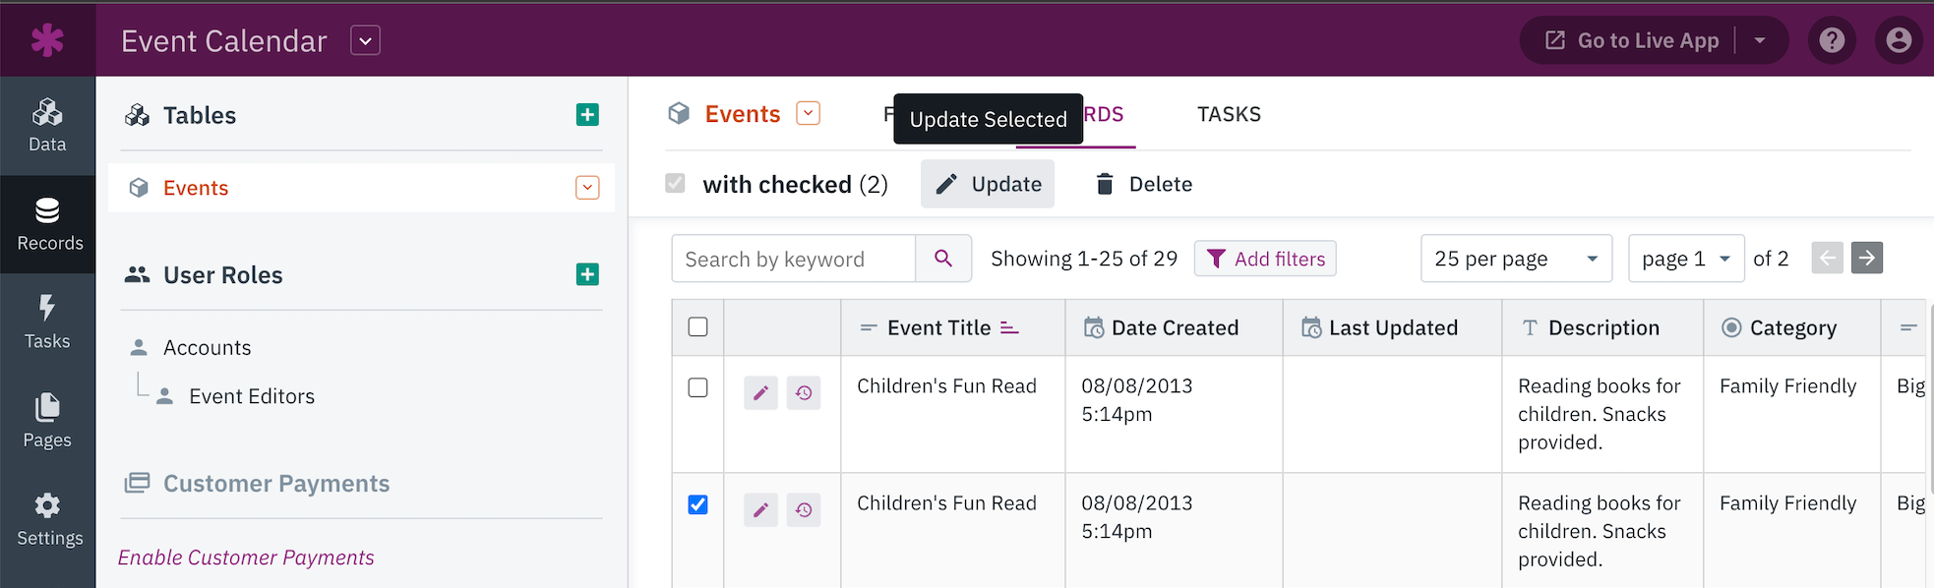Viewport: 1934px width, 588px height.
Task: Click the search magnifier button
Action: (x=943, y=259)
